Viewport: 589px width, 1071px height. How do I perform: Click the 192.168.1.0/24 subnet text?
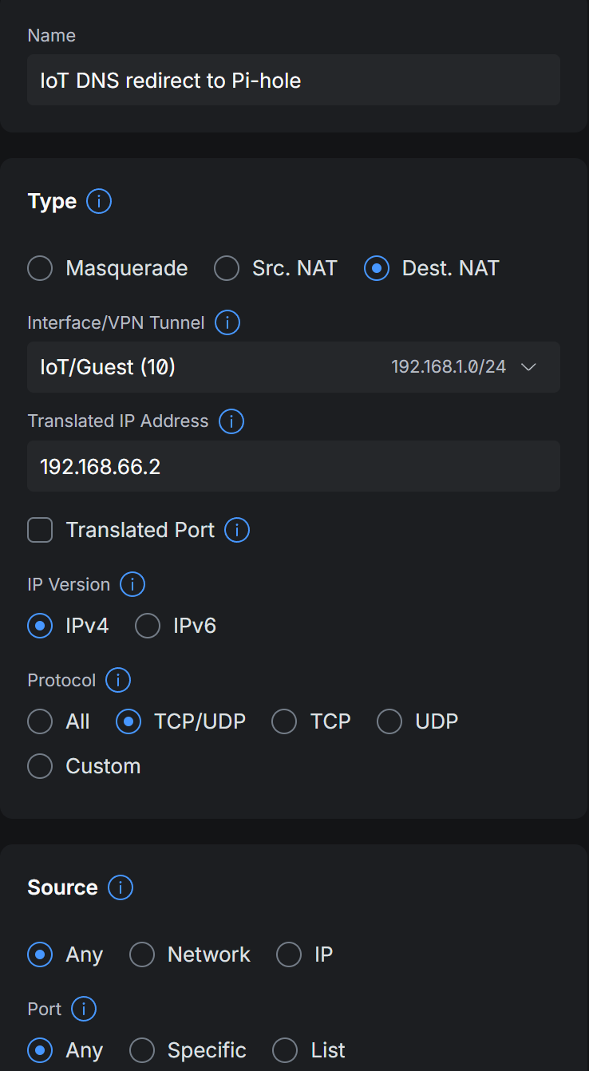click(449, 367)
